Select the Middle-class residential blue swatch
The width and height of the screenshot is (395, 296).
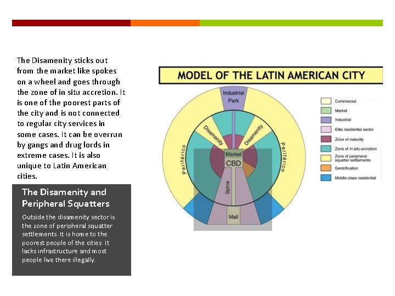[x=326, y=178]
